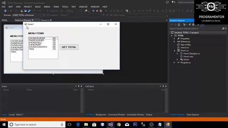Switch to the Immediate Window tab
Image resolution: width=228 pixels, height=128 pixels.
135,114
